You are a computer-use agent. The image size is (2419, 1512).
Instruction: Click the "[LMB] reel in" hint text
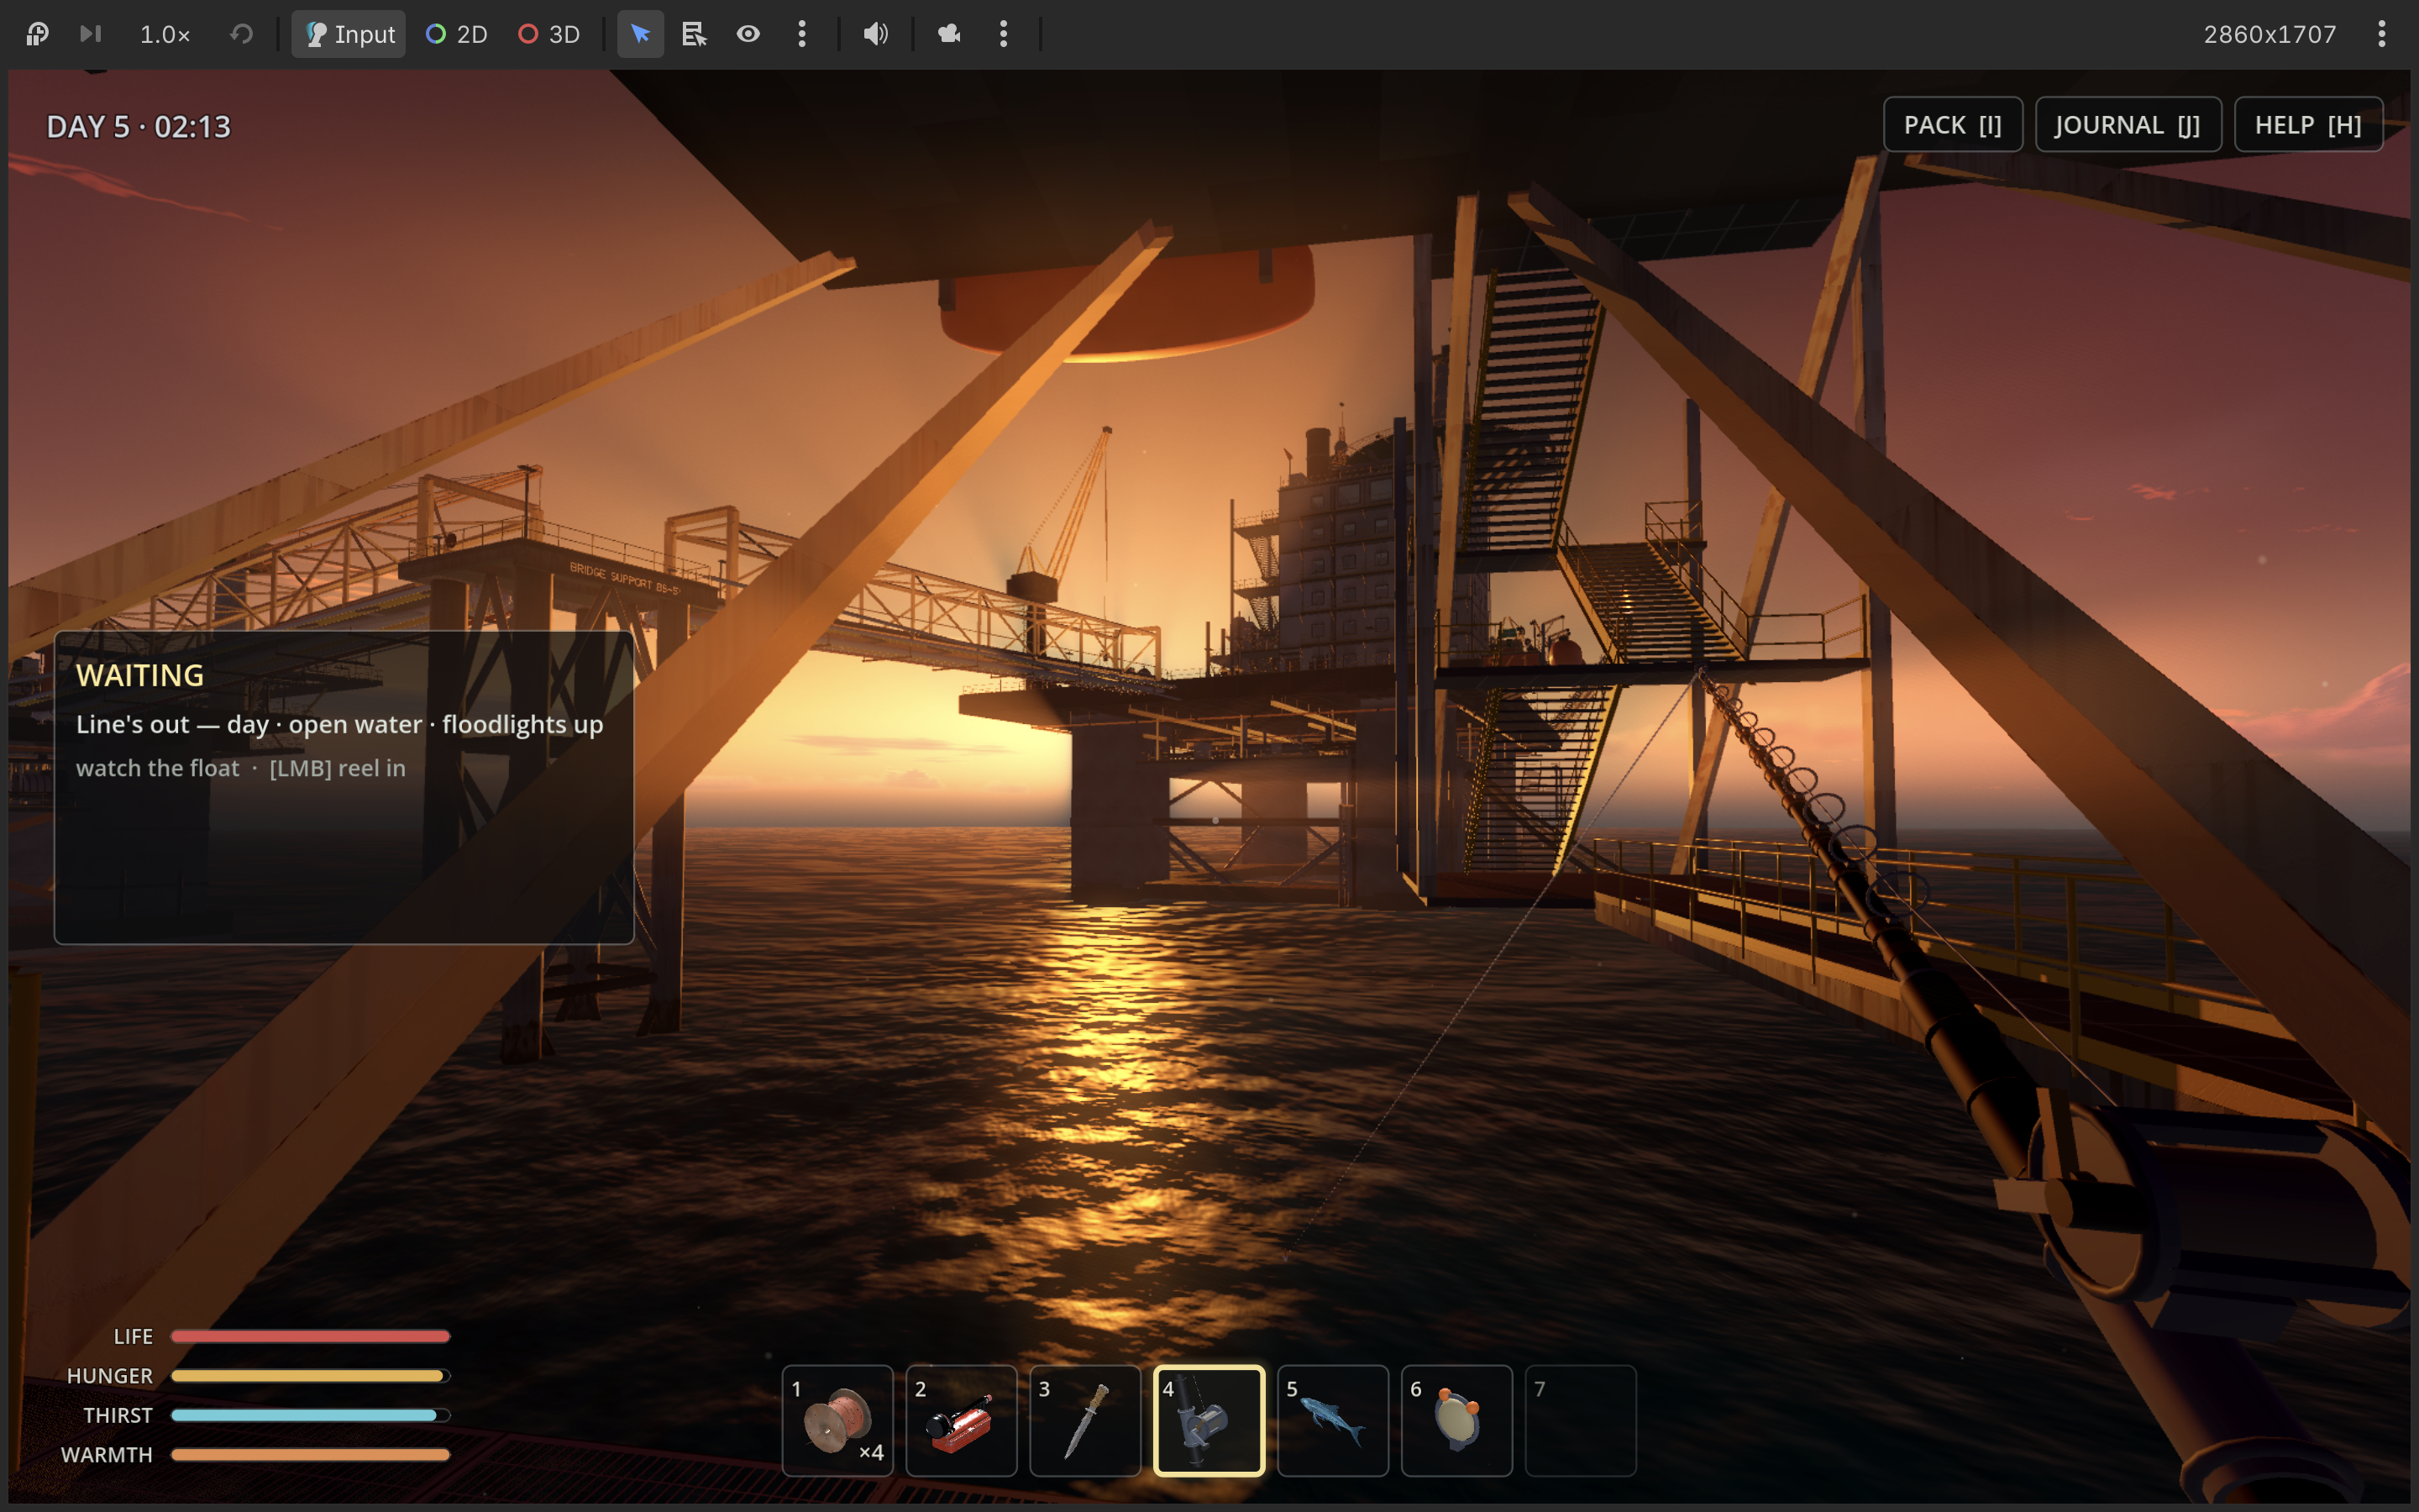(x=338, y=768)
